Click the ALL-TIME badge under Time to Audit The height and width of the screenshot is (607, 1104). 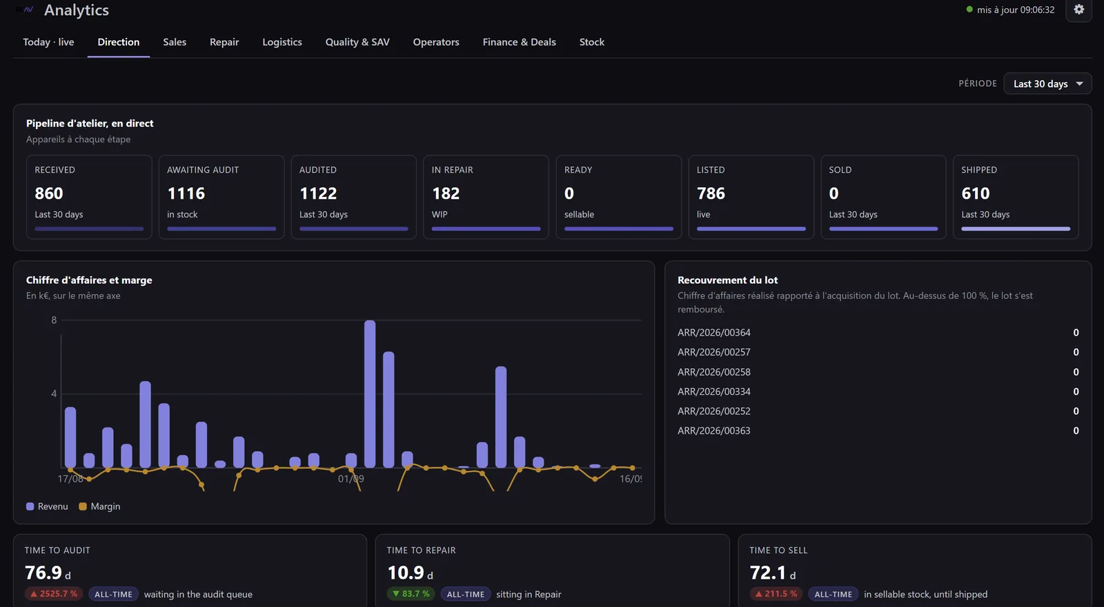click(113, 594)
